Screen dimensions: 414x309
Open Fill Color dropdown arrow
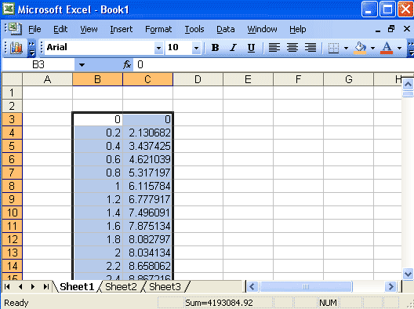coord(372,48)
